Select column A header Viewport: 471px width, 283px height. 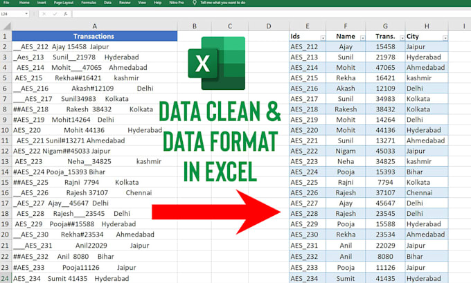pyautogui.click(x=95, y=26)
